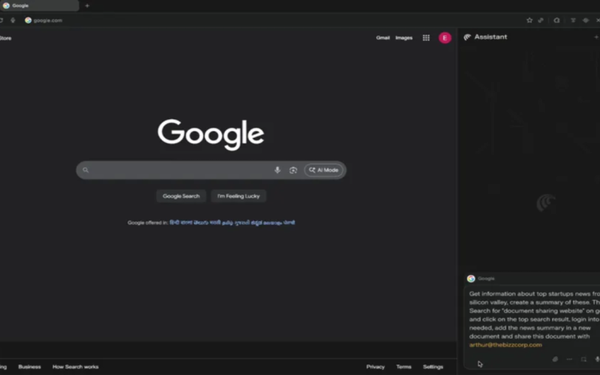Switch to the Google tab
Image resolution: width=600 pixels, height=375 pixels.
pos(39,6)
